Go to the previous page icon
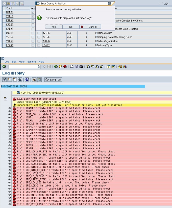The width and height of the screenshot is (172, 208). point(93,67)
